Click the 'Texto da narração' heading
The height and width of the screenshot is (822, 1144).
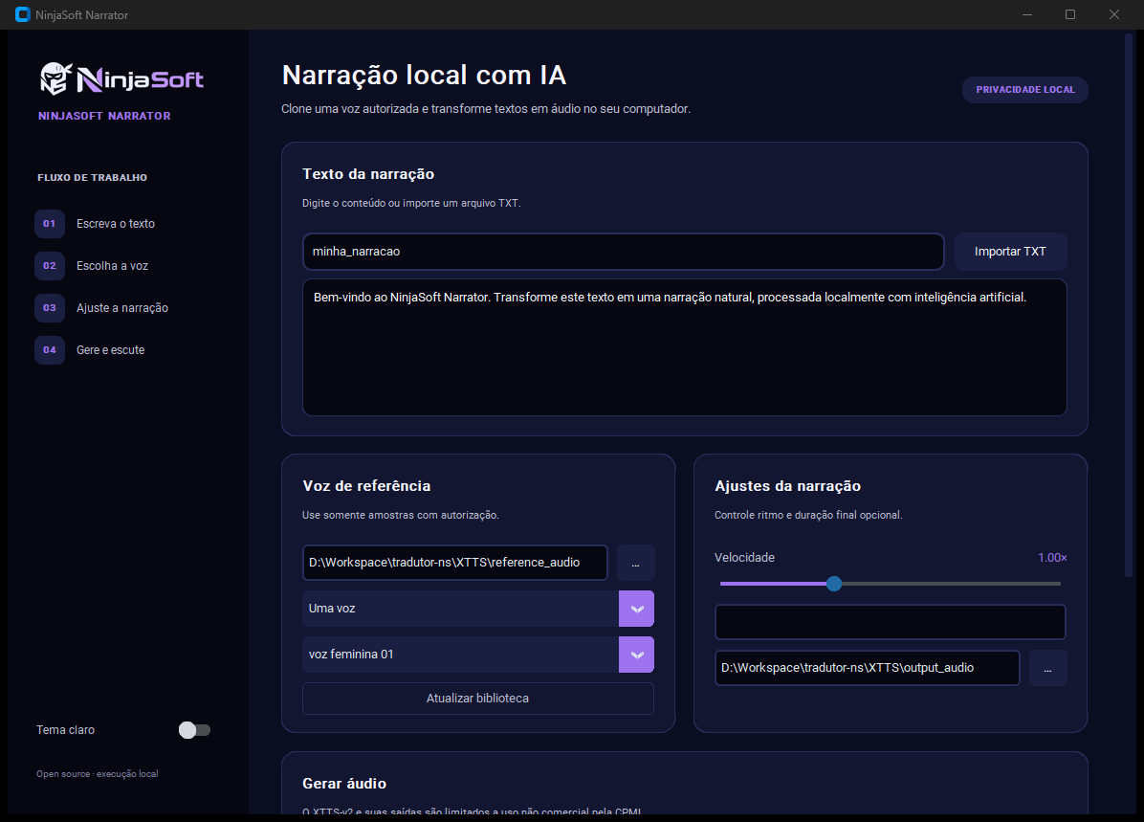click(x=368, y=174)
